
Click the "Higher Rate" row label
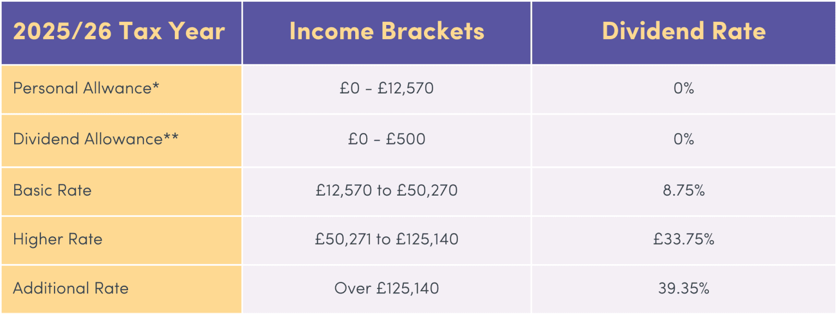58,239
